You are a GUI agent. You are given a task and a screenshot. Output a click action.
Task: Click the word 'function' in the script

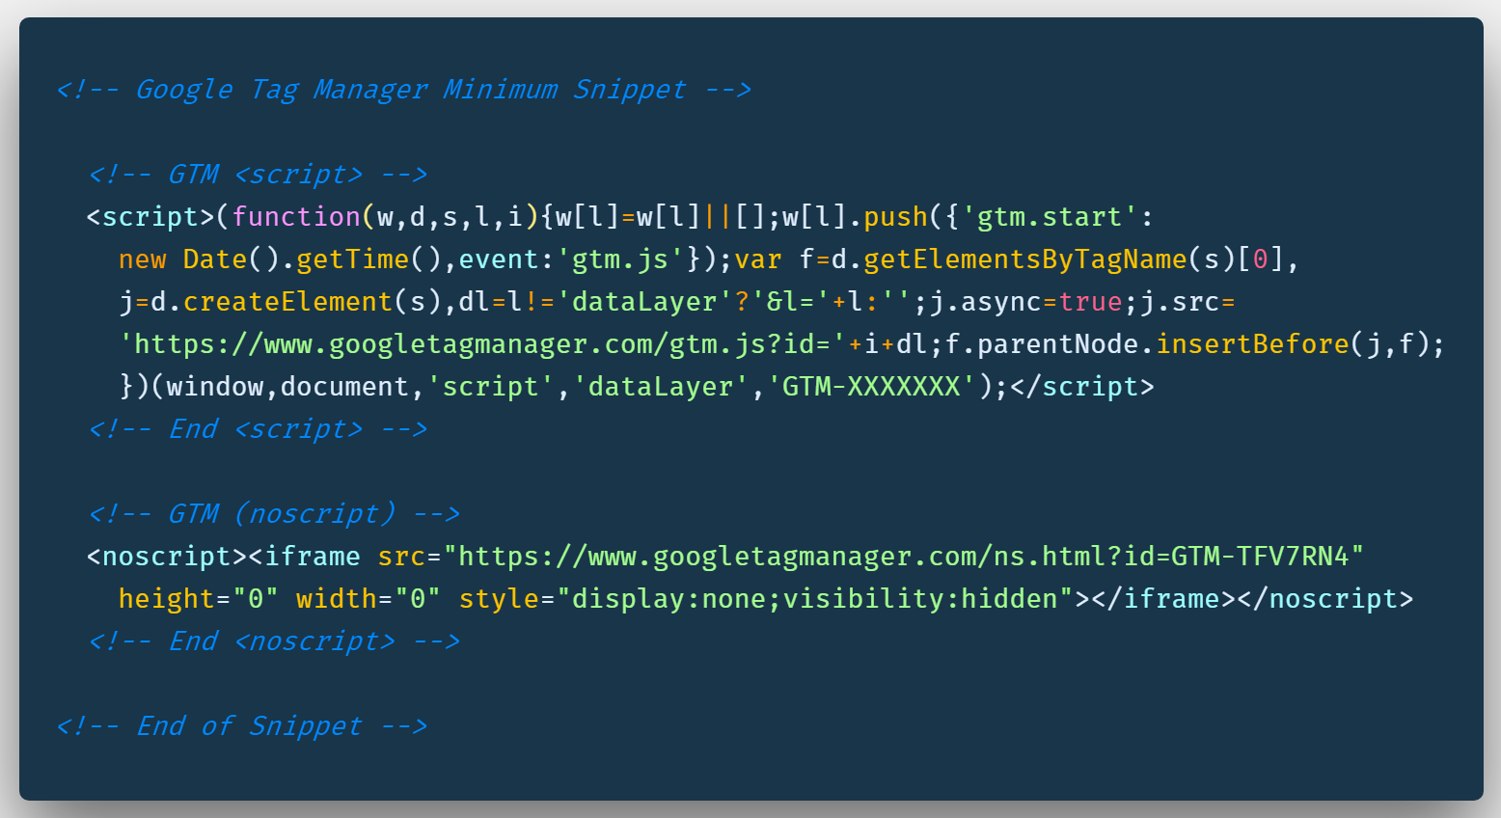(296, 217)
